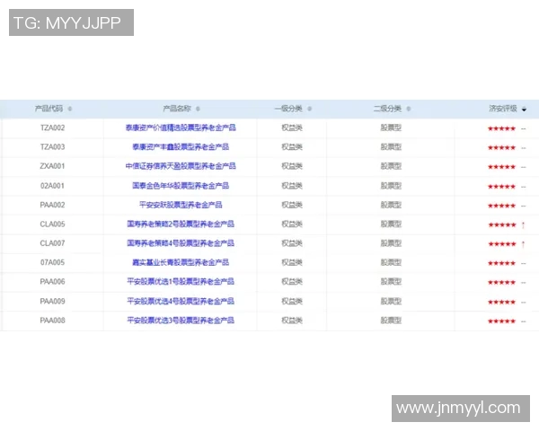Click the unchanged dash marker in TZA002 row

(523, 128)
